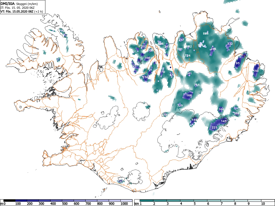Viewport: 275px width, 206px height.
Task: Click the '10' label on the kilometer scale
Action: [263, 204]
